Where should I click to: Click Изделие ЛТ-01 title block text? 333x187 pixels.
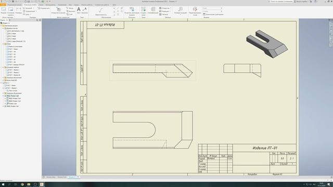265,148
